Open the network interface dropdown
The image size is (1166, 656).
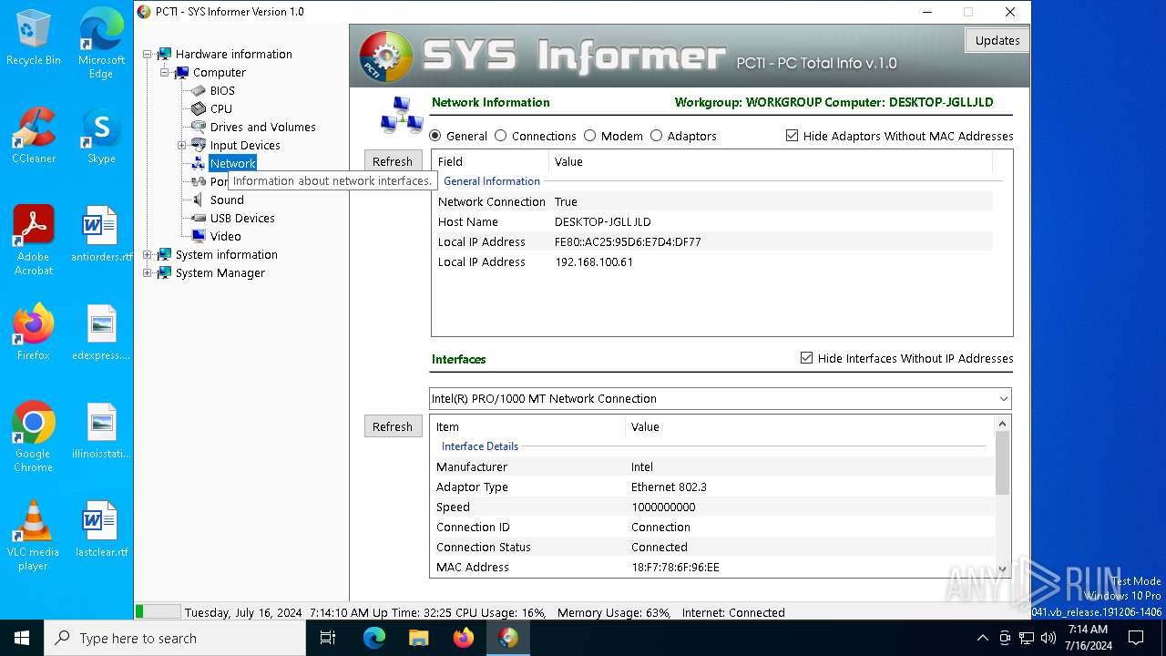[1003, 399]
